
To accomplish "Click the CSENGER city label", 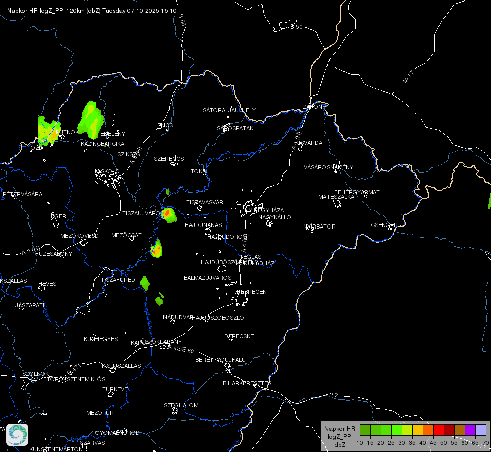I will coord(384,225).
